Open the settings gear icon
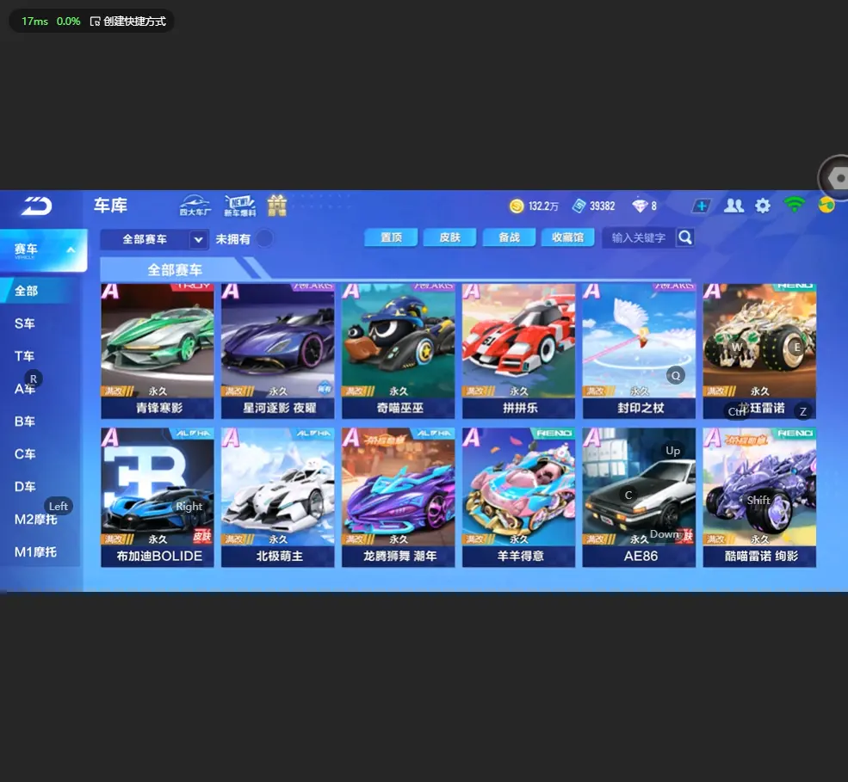 [763, 206]
